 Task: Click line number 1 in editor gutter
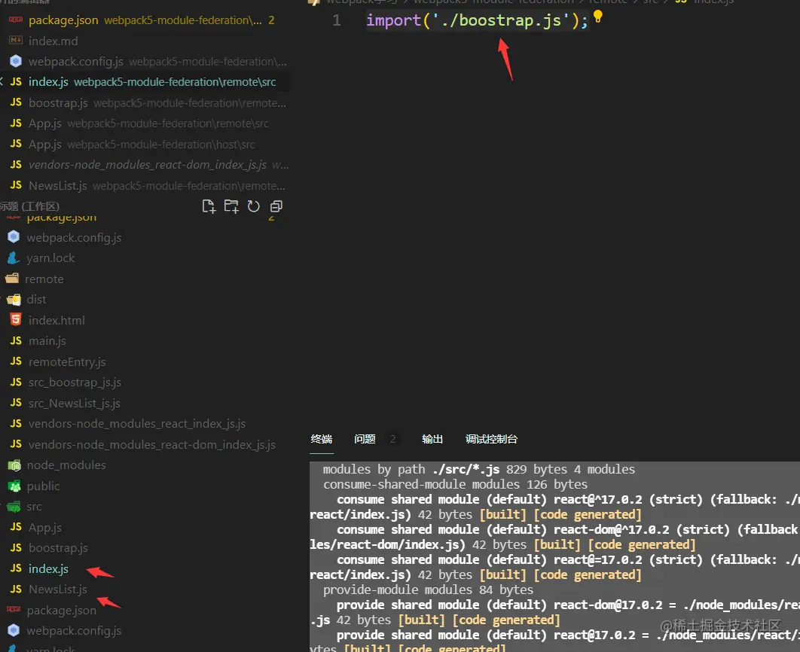pos(337,20)
